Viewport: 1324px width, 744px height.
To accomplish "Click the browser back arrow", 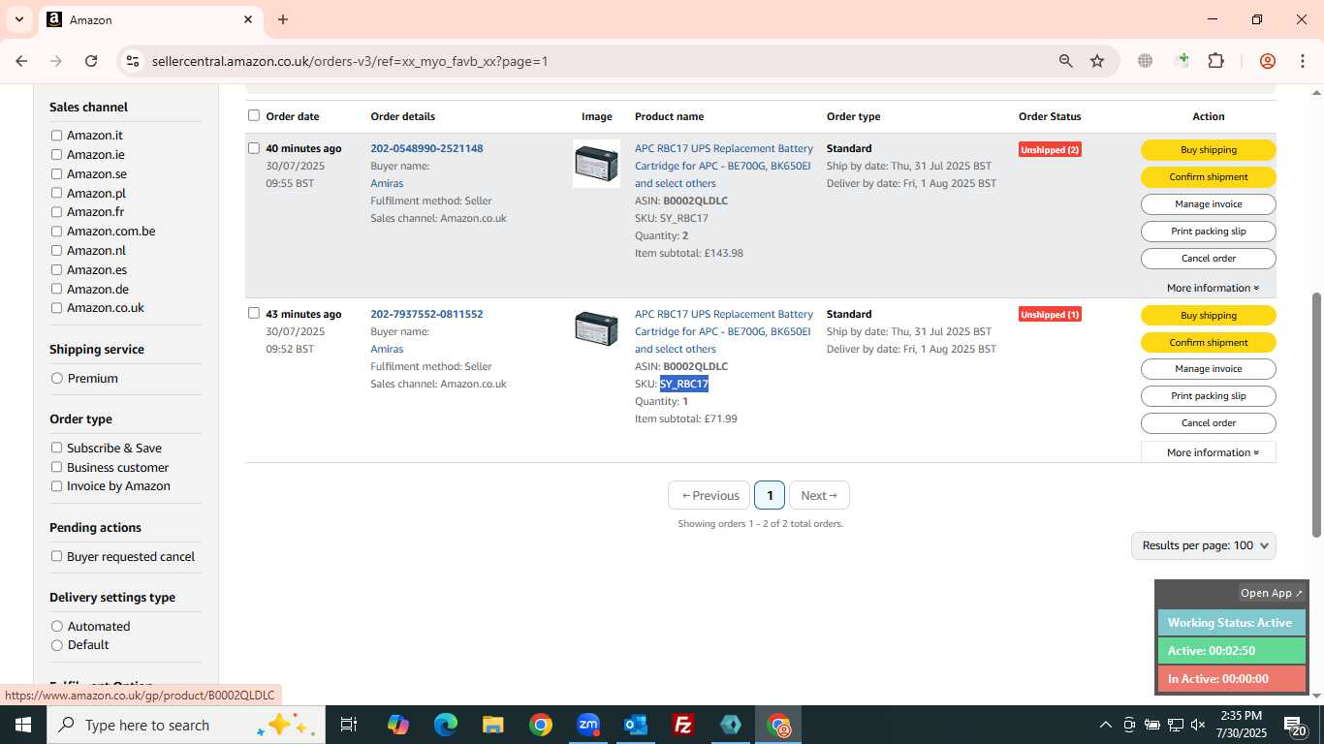I will click(x=21, y=61).
